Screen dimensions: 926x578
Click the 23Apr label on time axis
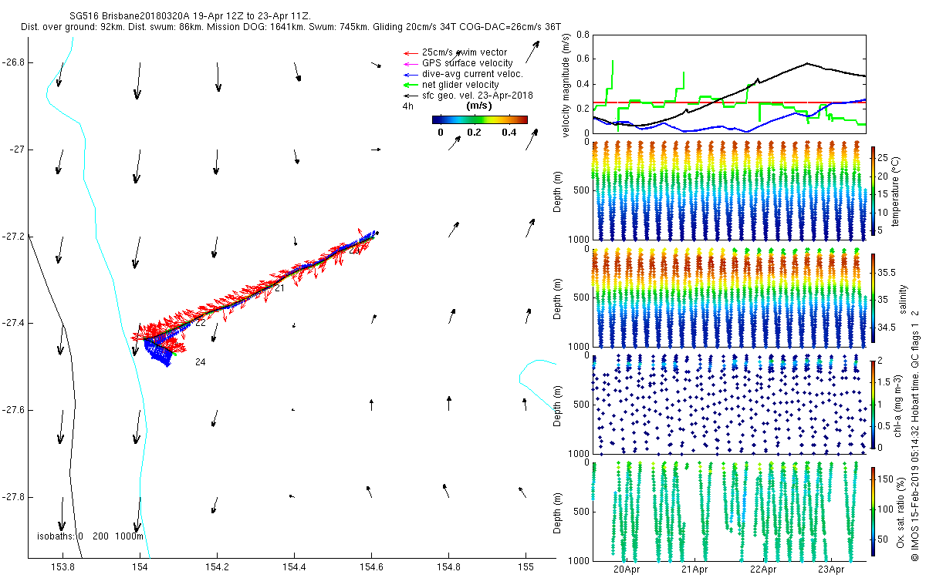(831, 570)
